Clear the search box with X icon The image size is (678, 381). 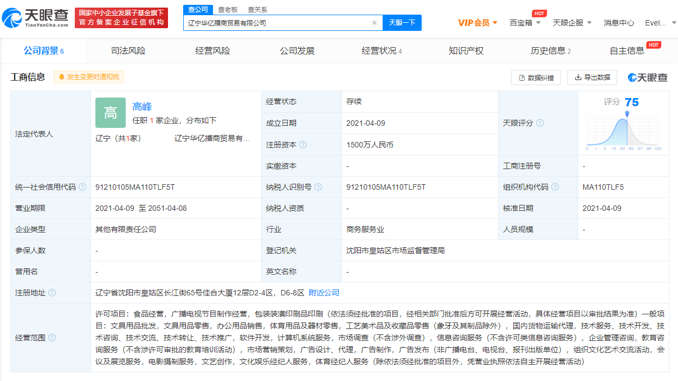(x=374, y=23)
